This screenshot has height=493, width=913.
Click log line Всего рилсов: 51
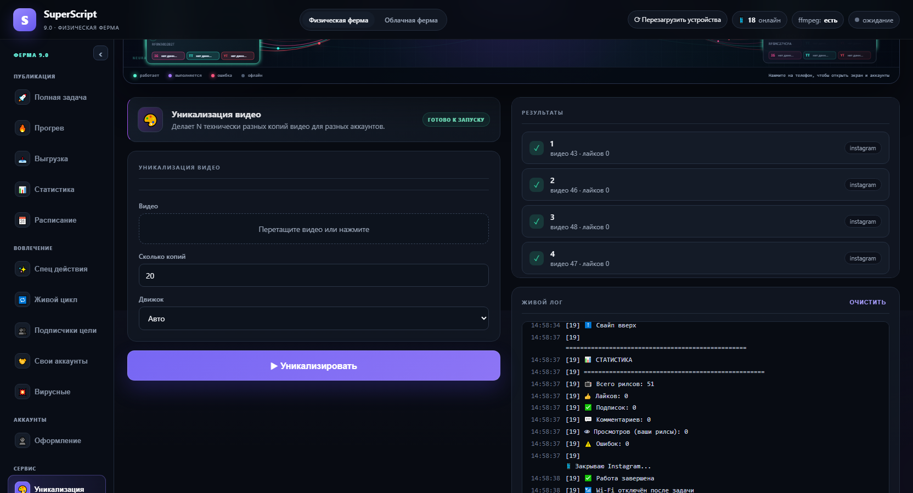[x=625, y=384]
